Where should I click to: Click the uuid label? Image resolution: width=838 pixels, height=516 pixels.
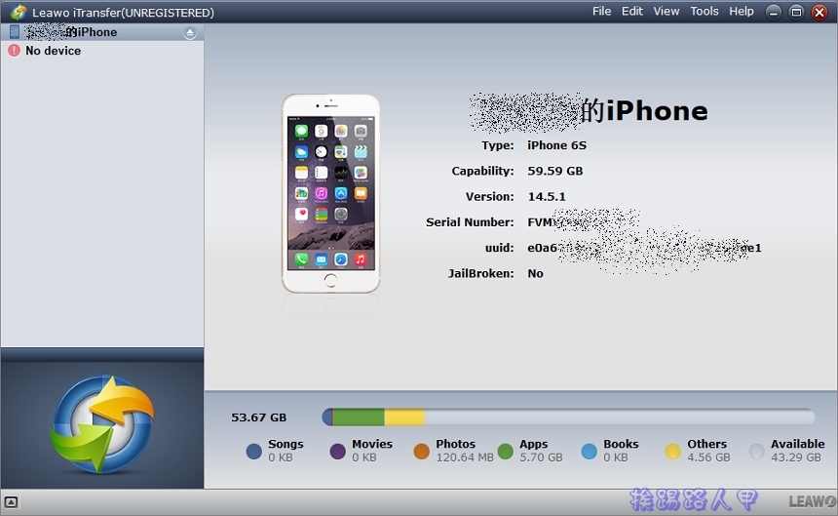coord(499,248)
